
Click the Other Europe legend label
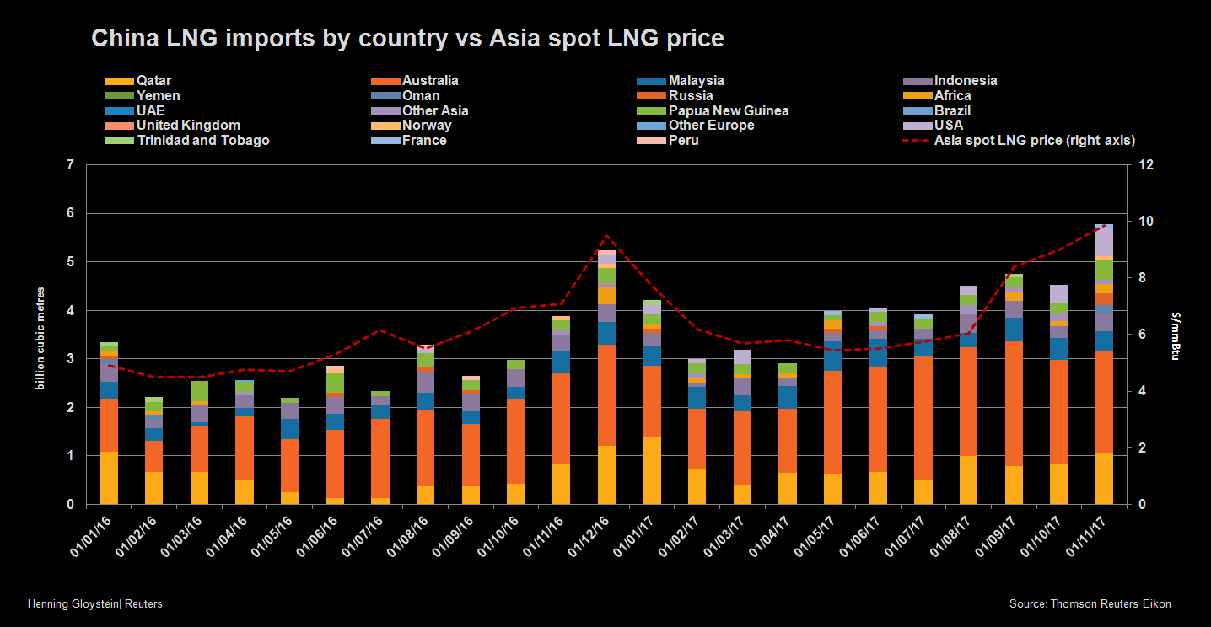pyautogui.click(x=711, y=126)
